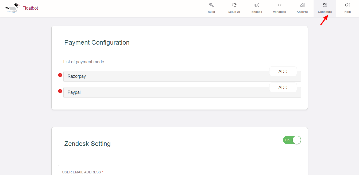The image size is (359, 175).
Task: Open the Help question mark icon
Action: [348, 5]
